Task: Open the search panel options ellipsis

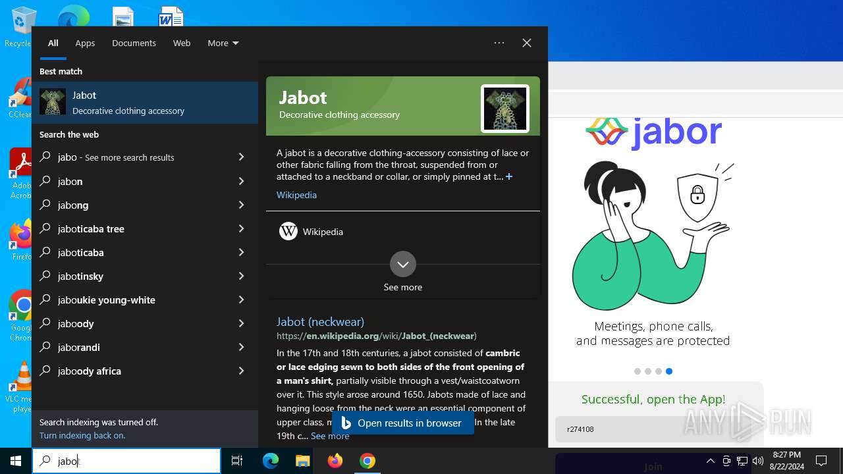Action: pos(499,43)
